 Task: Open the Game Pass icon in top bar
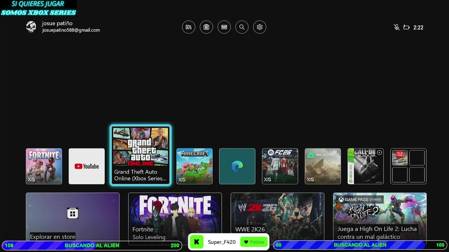pyautogui.click(x=224, y=27)
